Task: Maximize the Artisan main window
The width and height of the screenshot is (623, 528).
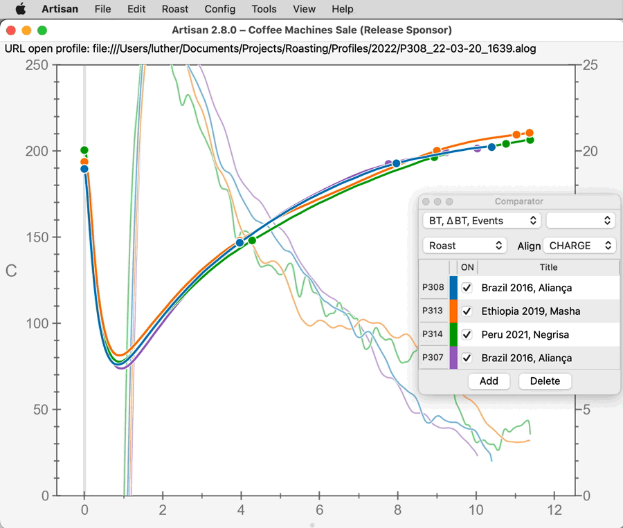Action: point(42,30)
